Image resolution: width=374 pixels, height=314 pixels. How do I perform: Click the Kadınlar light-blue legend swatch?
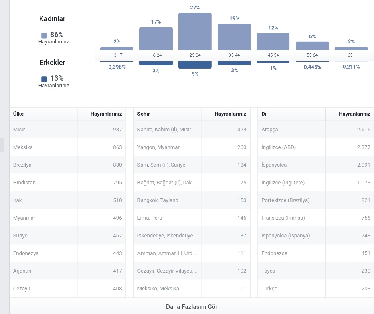point(44,35)
